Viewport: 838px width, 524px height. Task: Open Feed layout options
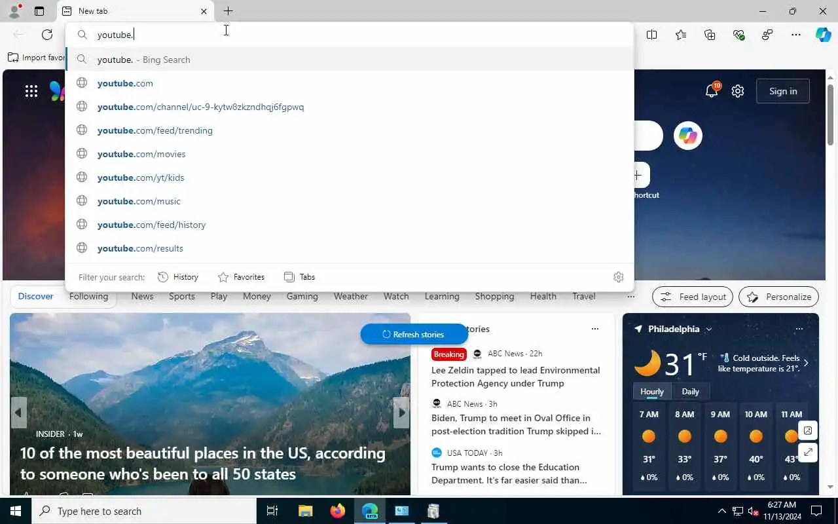pos(693,297)
